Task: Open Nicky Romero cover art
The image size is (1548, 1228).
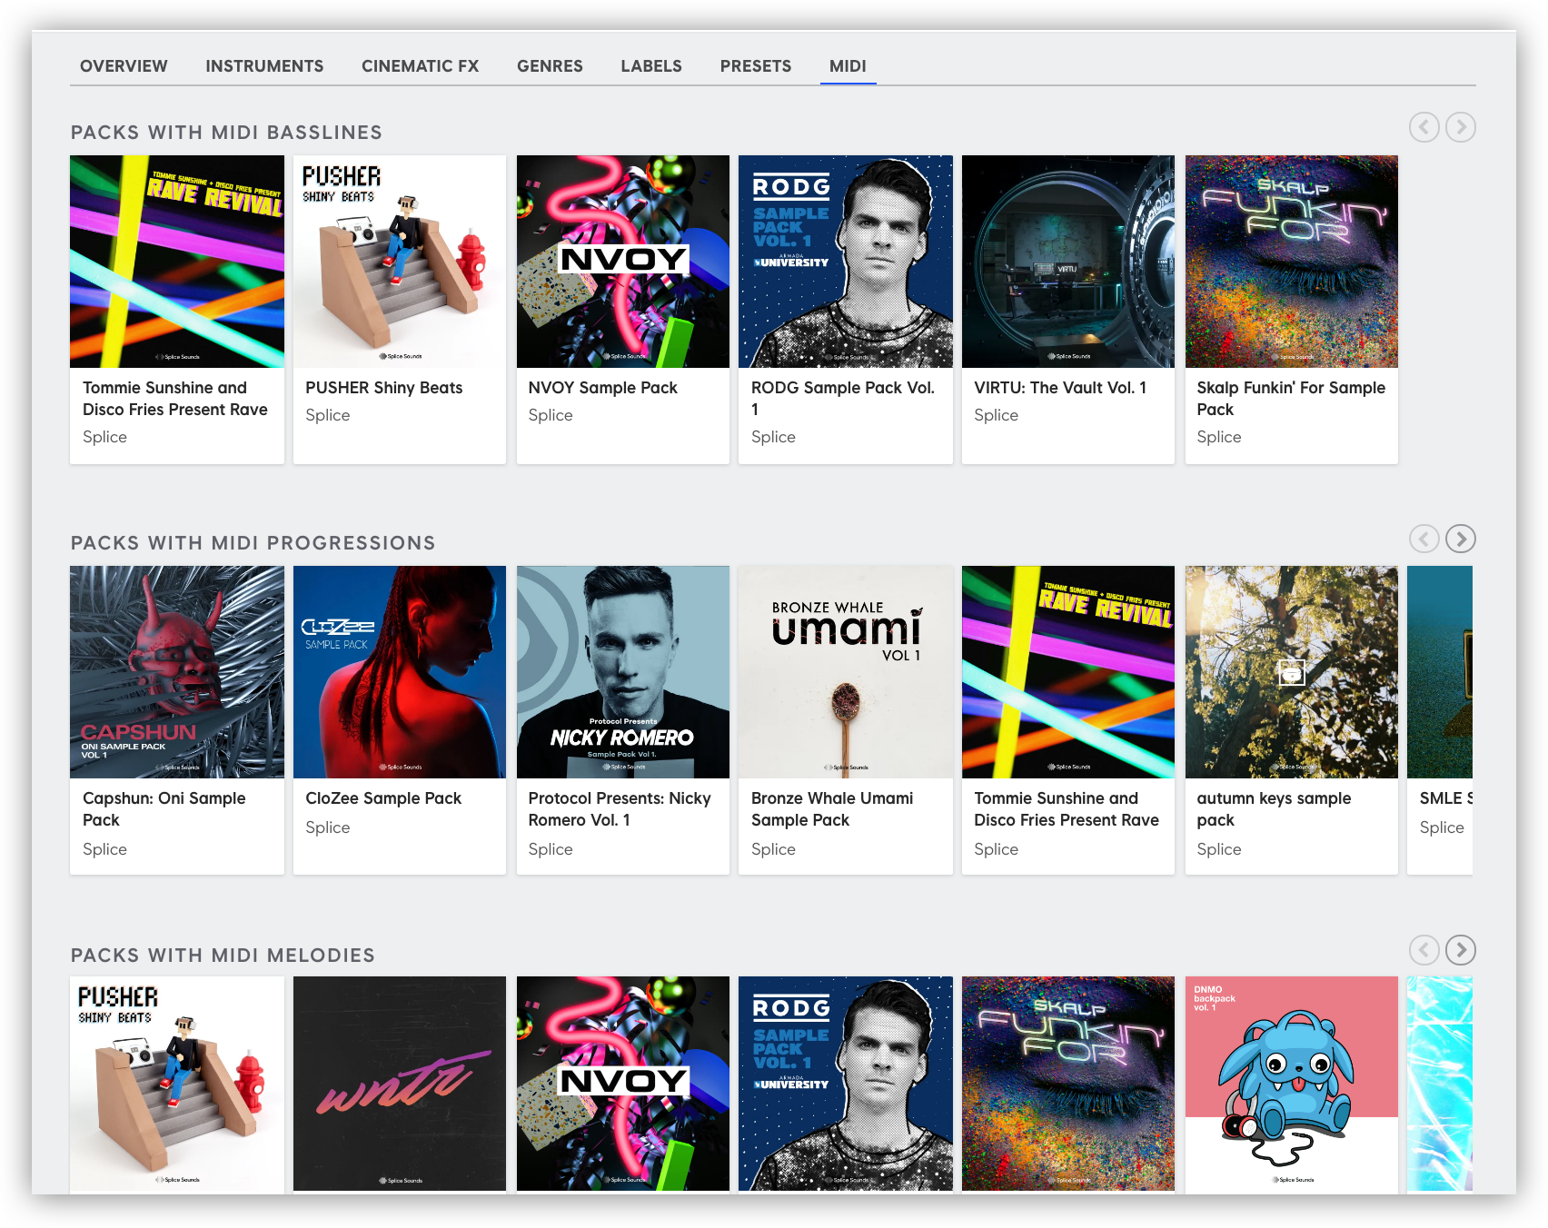Action: (623, 672)
